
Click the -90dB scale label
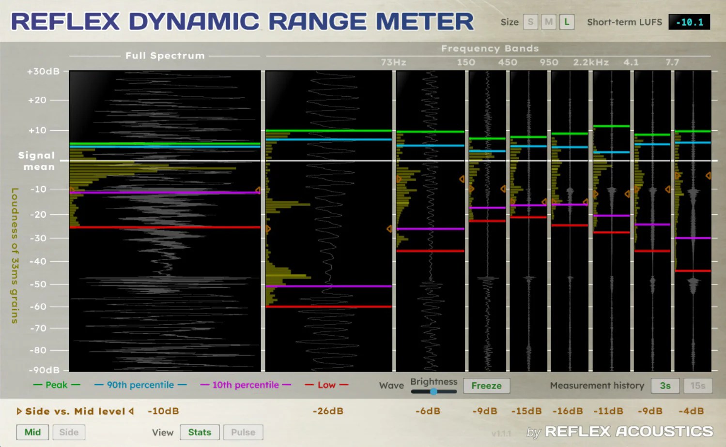pos(44,370)
